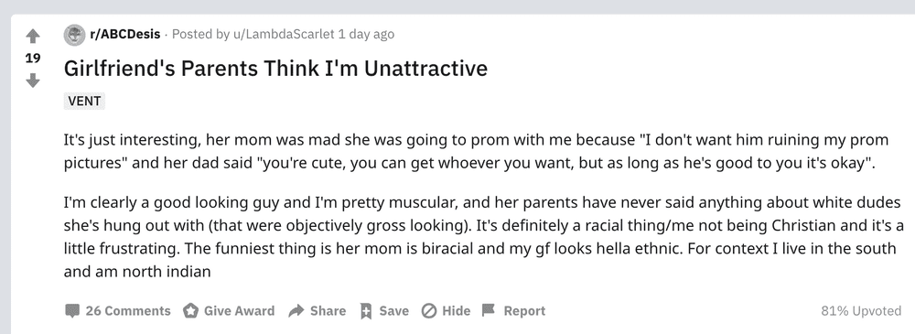The width and height of the screenshot is (915, 334).
Task: Select the Share button text
Action: (x=328, y=310)
